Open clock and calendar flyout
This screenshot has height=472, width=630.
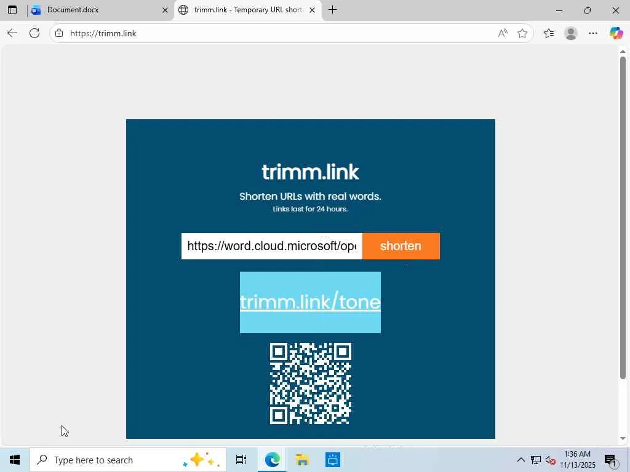tap(578, 460)
